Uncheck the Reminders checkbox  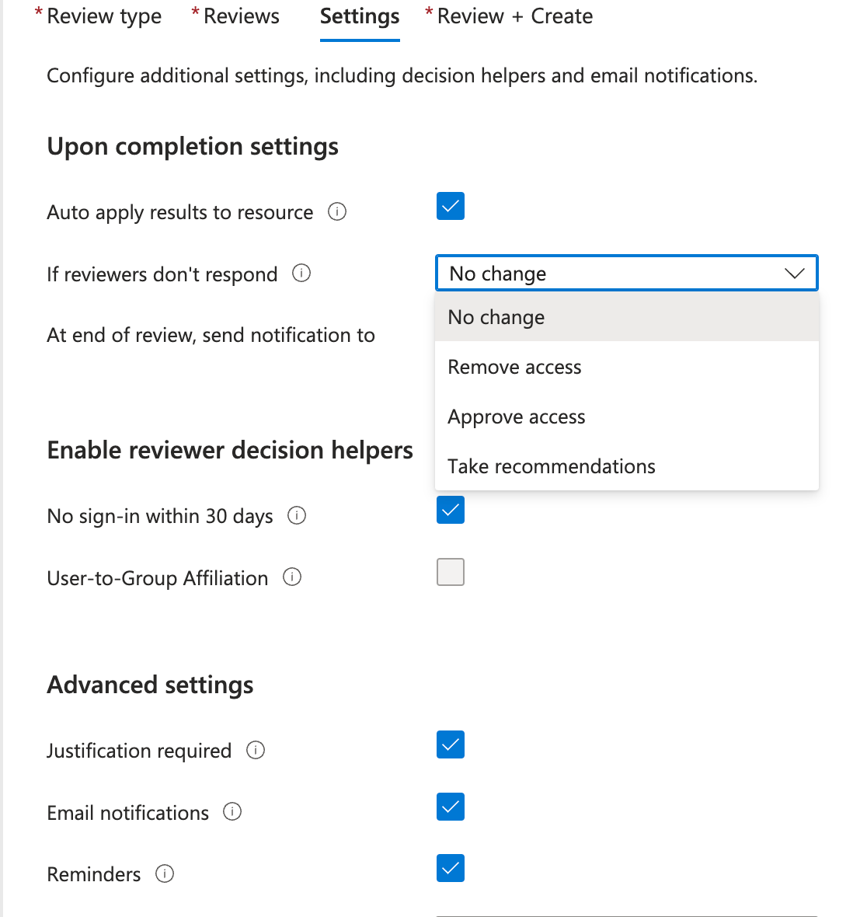451,868
